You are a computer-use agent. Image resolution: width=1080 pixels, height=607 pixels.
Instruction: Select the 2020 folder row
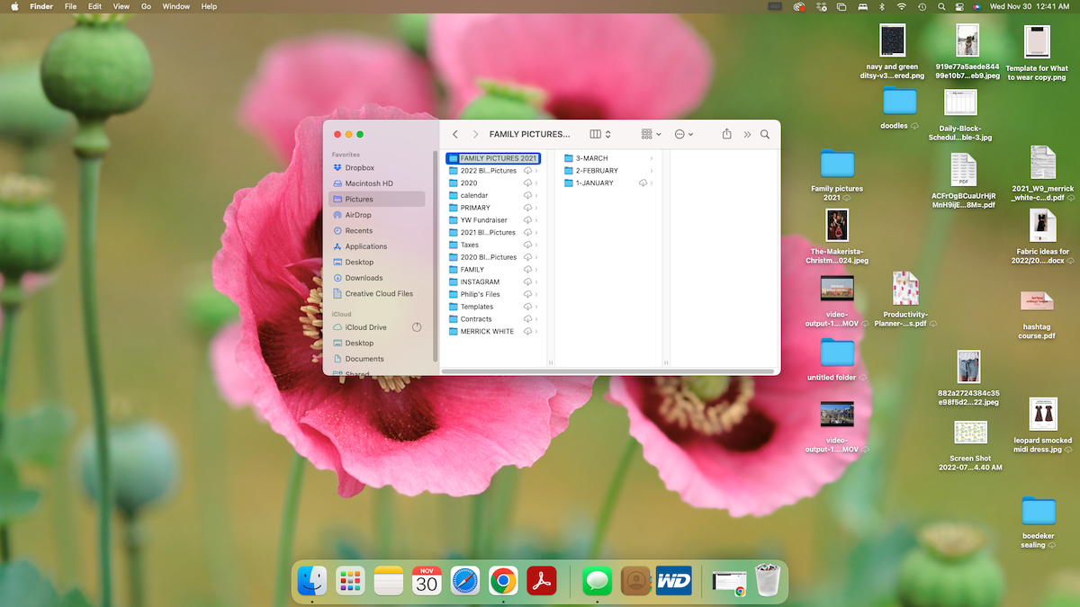[x=493, y=183]
